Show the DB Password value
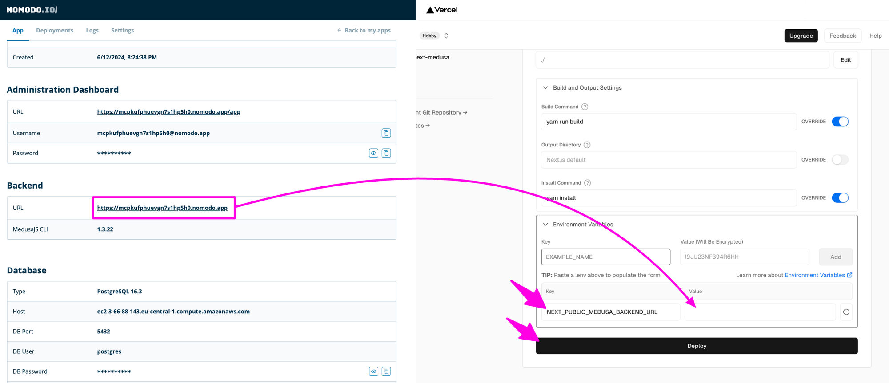This screenshot has height=383, width=889. [x=374, y=371]
